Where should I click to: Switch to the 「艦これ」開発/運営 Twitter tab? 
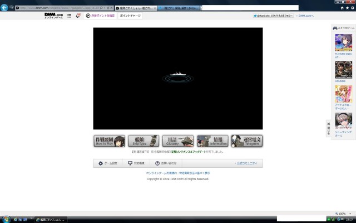point(179,8)
